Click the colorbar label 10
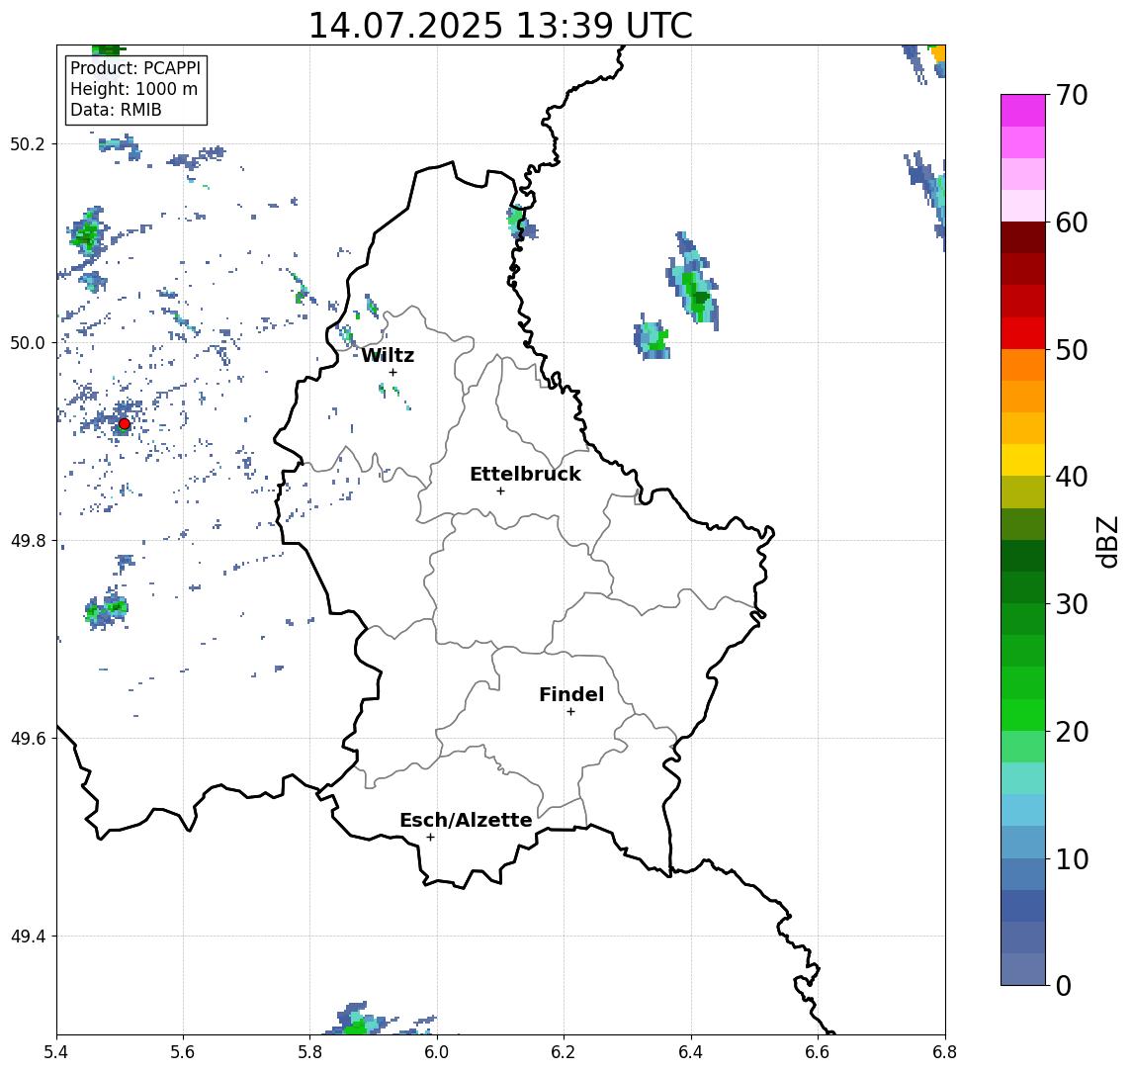 [1072, 859]
